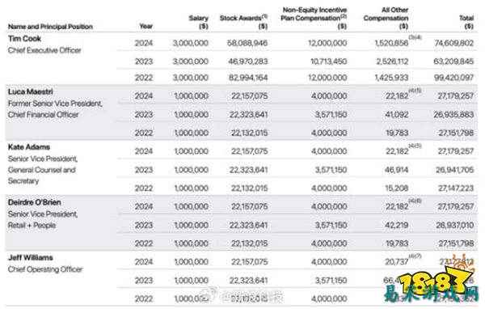Click Kate Adams' 2023 other compensation 46,914

[397, 170]
